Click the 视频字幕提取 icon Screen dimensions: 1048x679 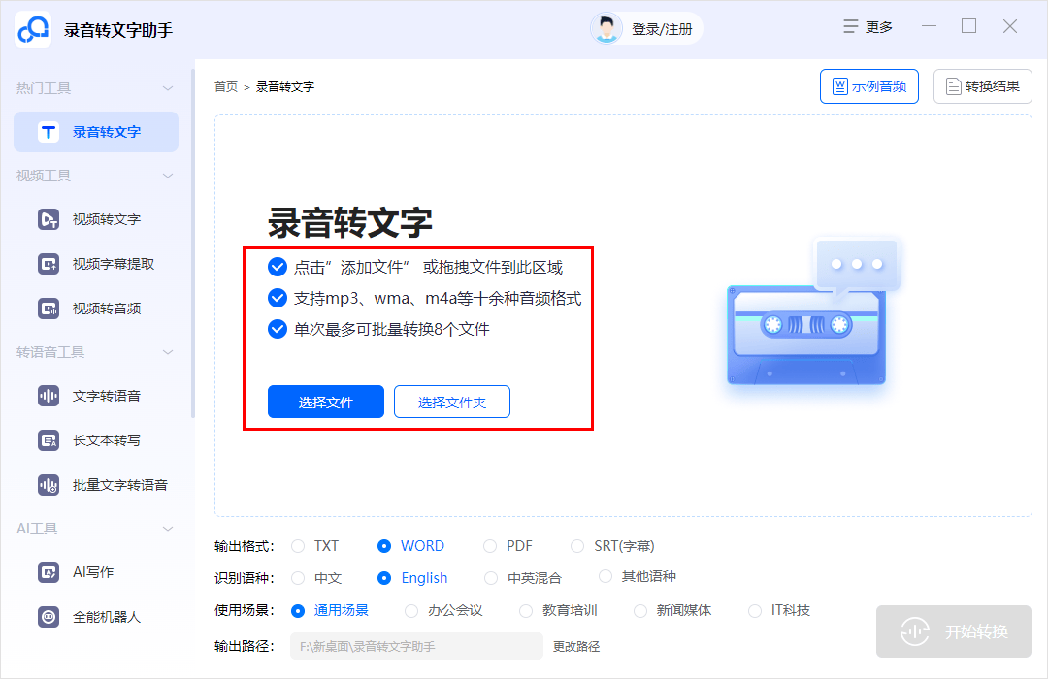point(49,264)
